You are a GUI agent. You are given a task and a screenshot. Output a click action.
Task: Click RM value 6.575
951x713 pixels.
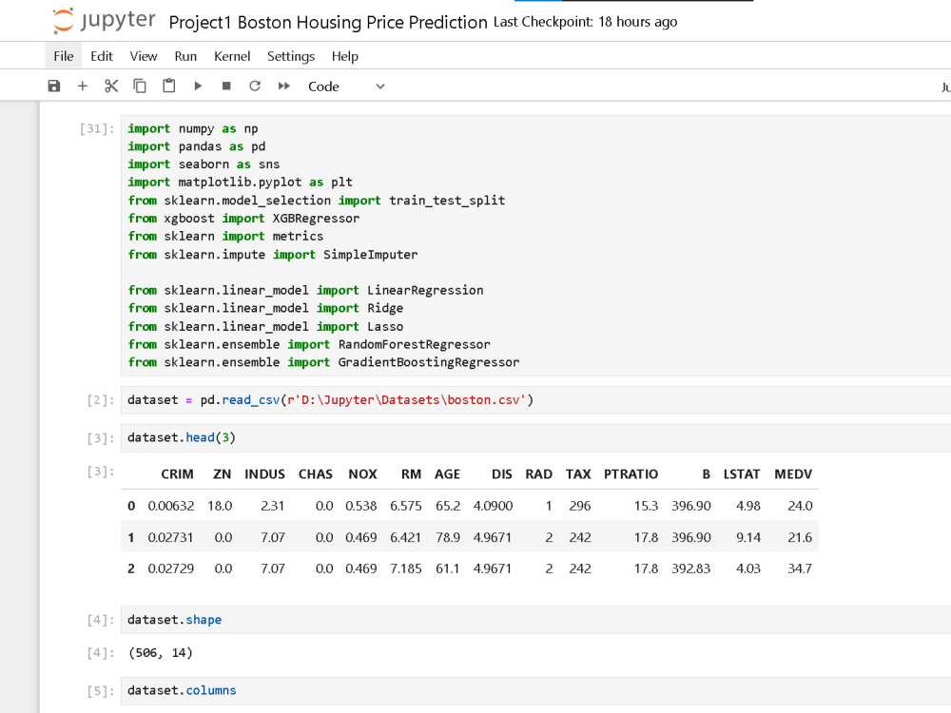tap(406, 506)
